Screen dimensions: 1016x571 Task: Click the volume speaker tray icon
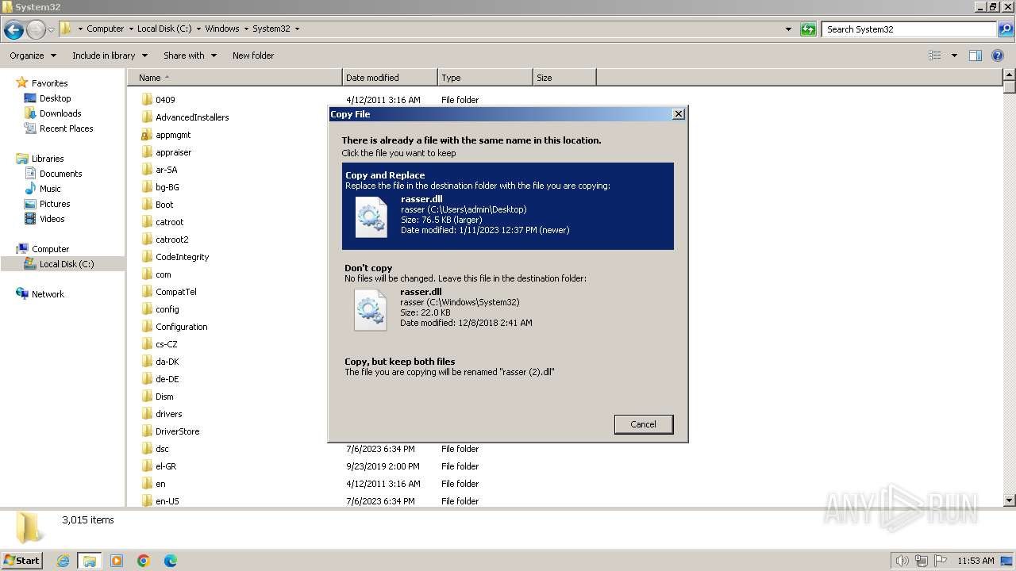coord(902,561)
